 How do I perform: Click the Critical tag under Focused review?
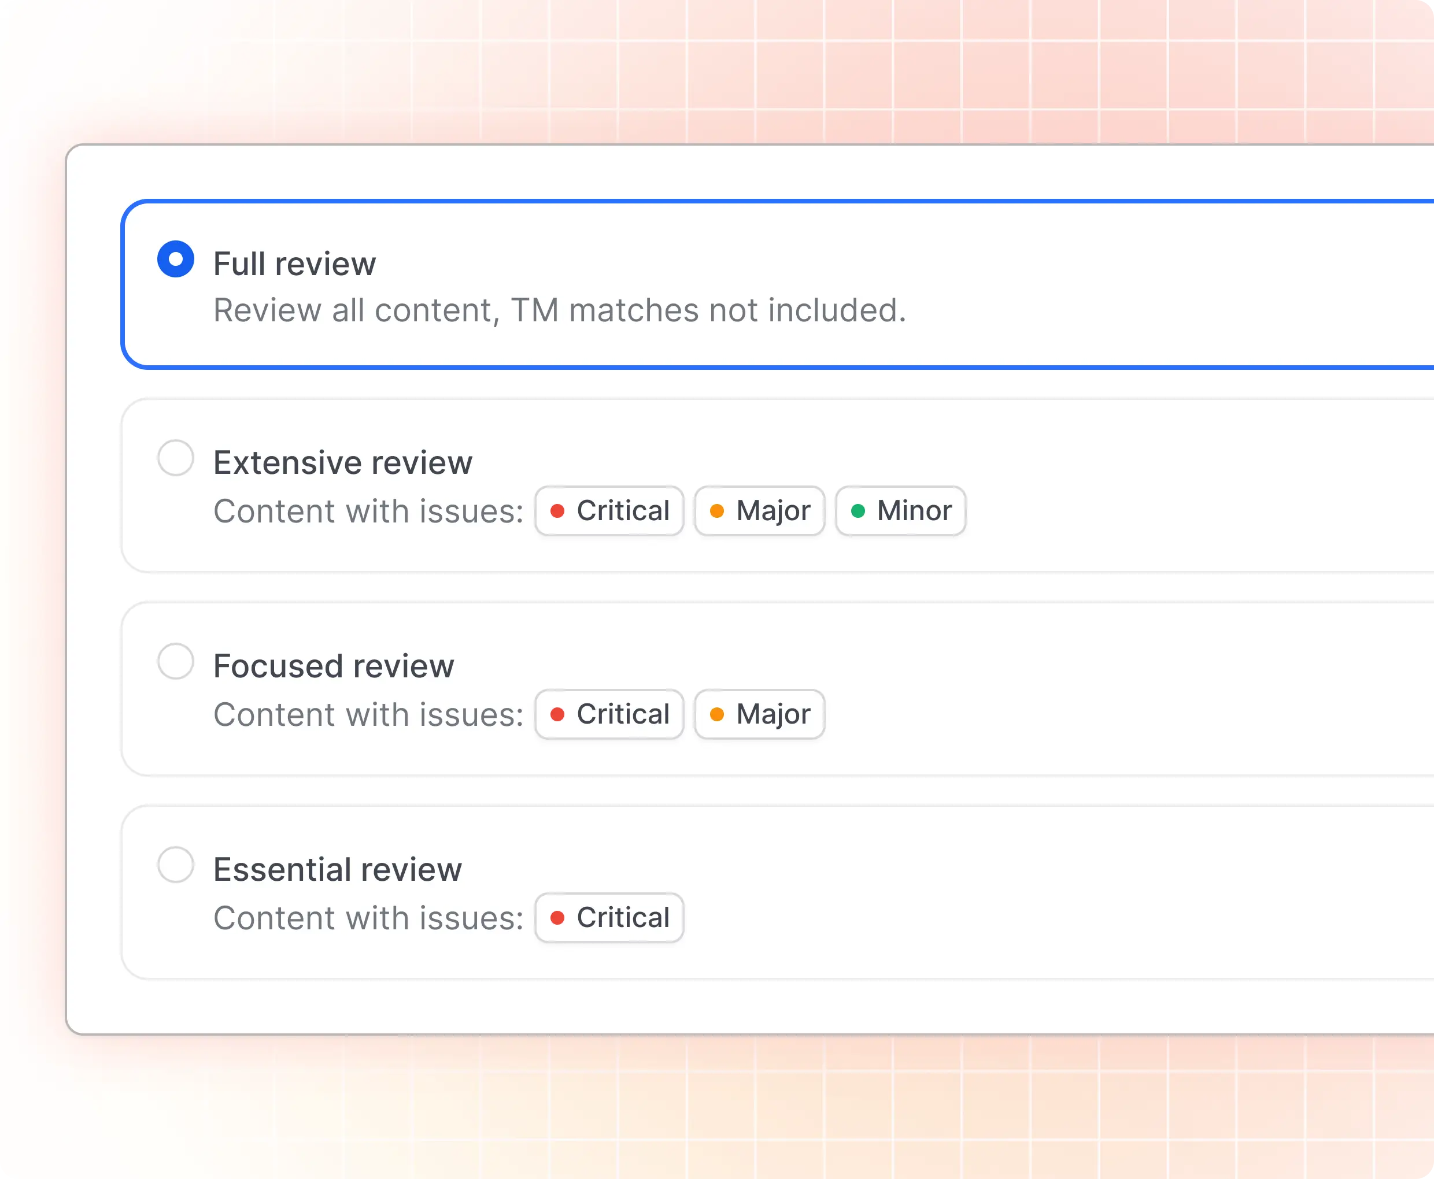(609, 714)
